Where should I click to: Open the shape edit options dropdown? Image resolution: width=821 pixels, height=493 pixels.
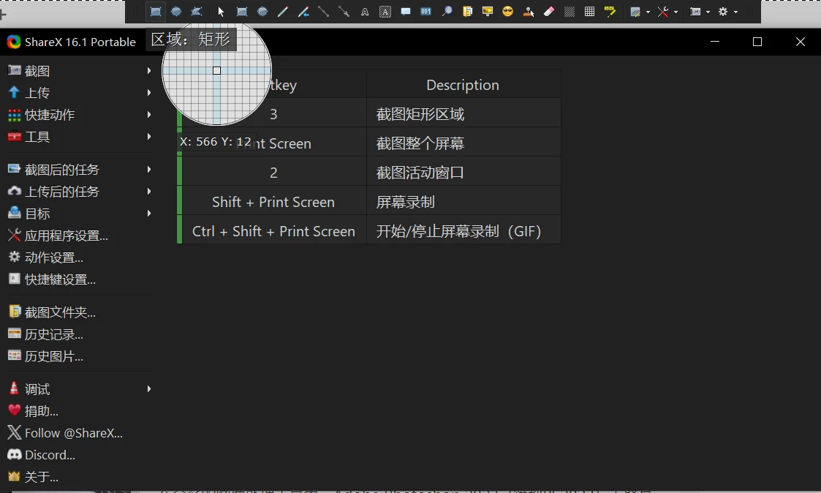(x=640, y=12)
